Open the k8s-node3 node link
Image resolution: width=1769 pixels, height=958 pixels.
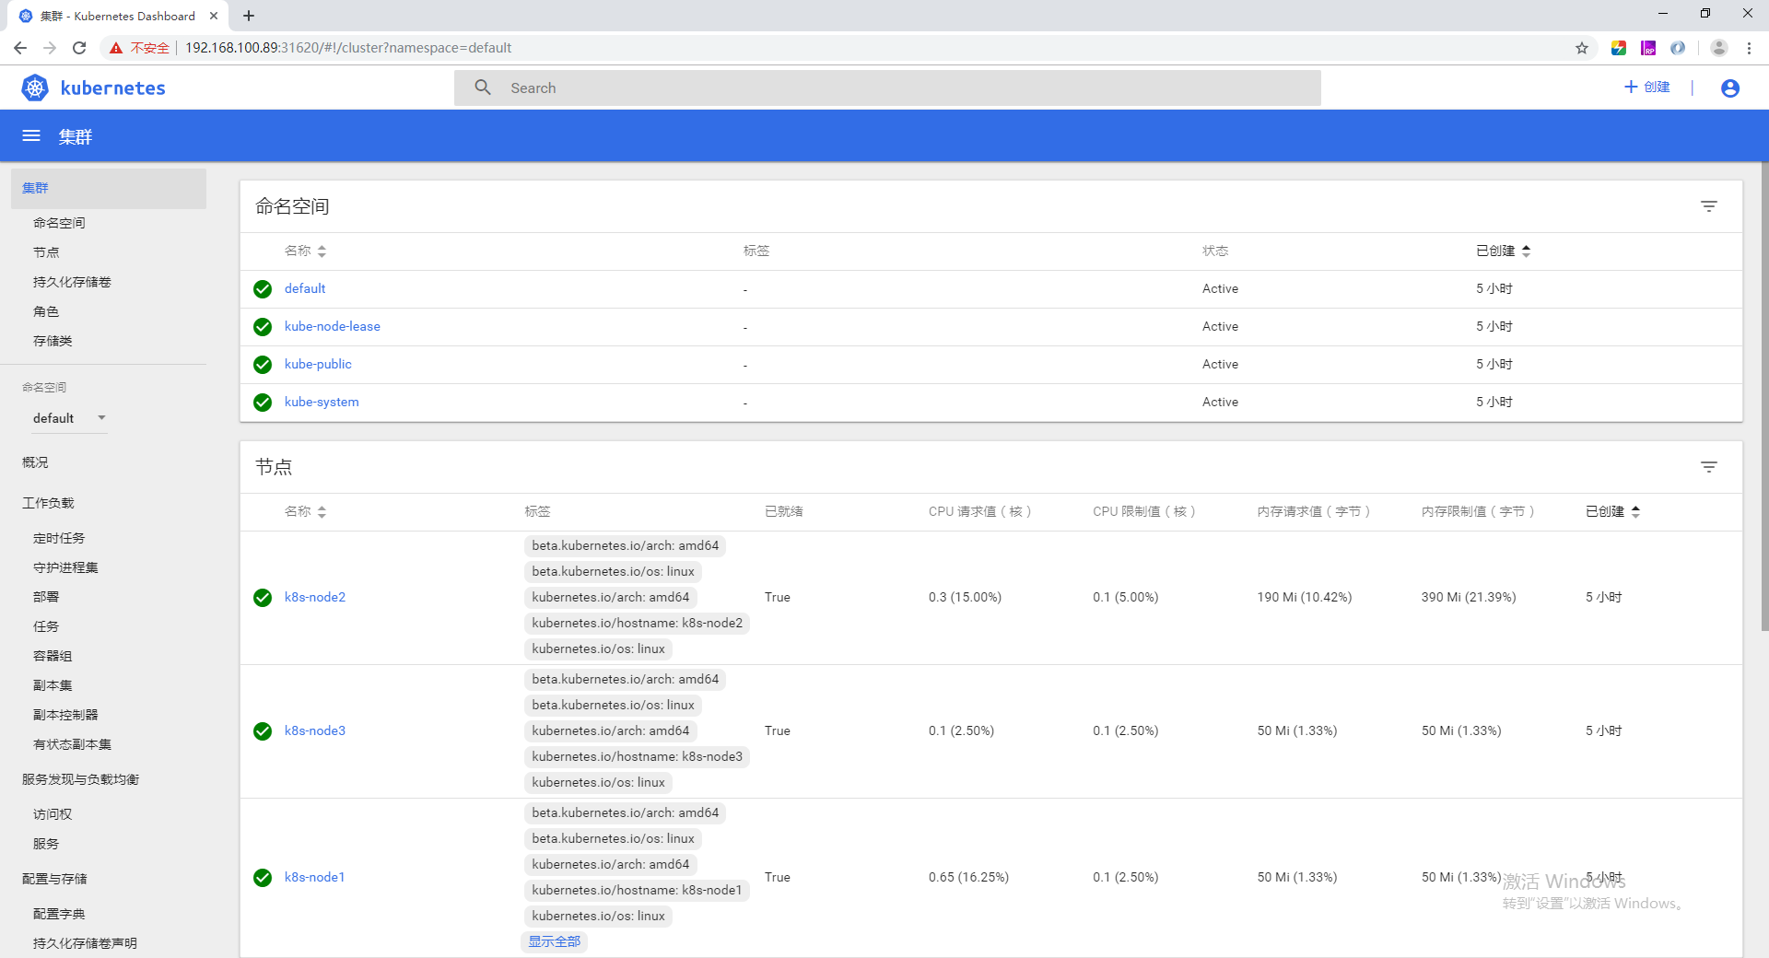315,730
